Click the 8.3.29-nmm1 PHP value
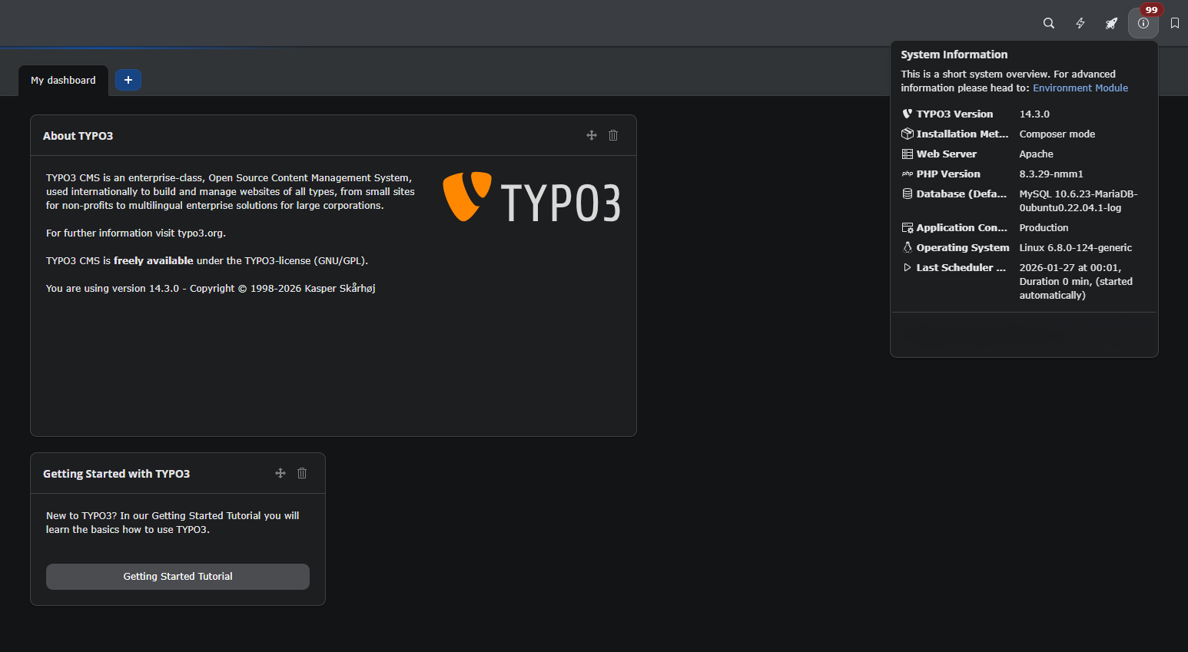 click(x=1051, y=174)
